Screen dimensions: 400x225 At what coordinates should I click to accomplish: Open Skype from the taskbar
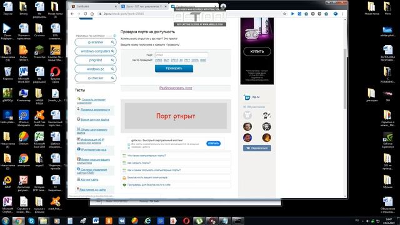(x=31, y=221)
